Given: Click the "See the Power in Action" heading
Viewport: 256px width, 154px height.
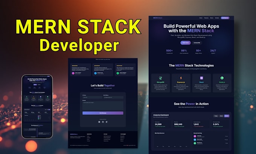Looking at the screenshot, I should 191,104.
